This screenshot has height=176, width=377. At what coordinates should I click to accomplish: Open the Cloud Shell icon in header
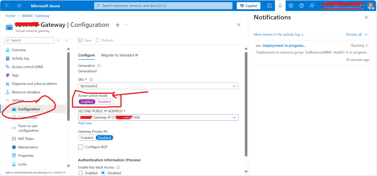point(269,5)
